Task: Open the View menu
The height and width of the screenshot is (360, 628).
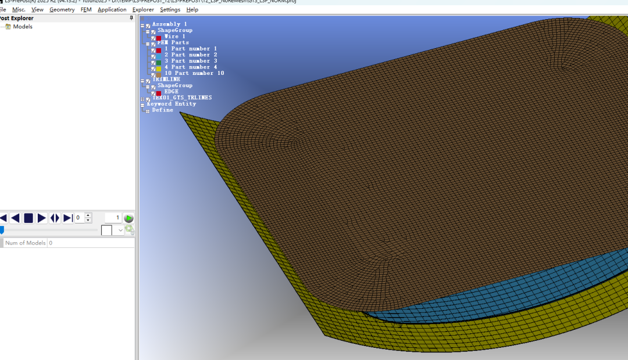Action: pos(37,10)
